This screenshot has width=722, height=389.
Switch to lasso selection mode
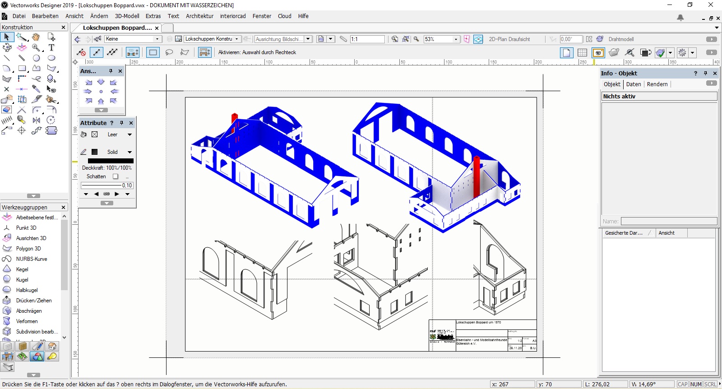pos(169,52)
